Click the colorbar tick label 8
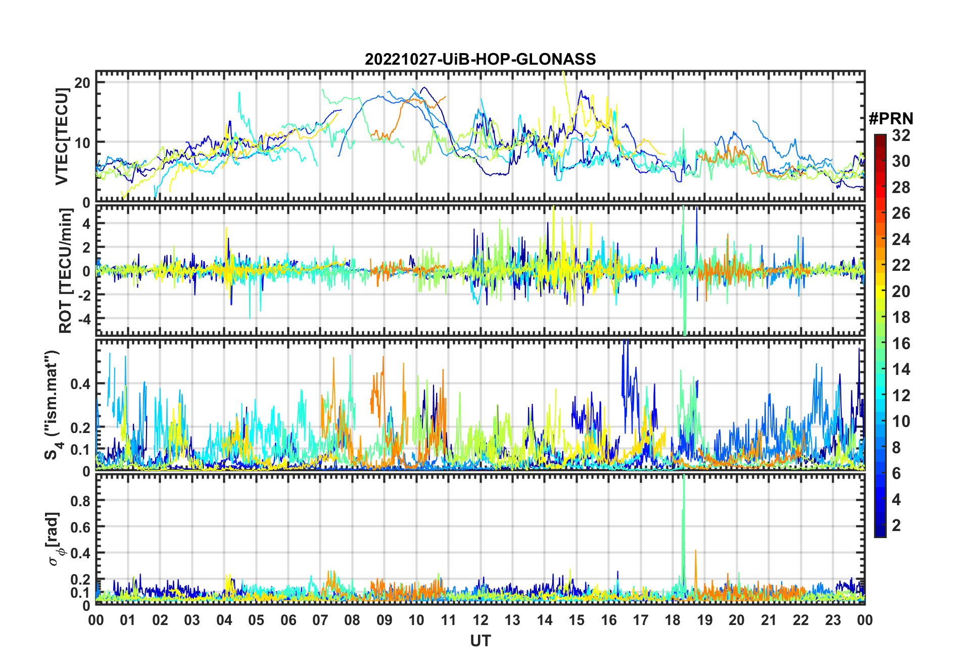Image resolution: width=961 pixels, height=672 pixels. [x=896, y=448]
